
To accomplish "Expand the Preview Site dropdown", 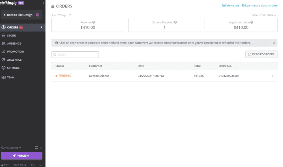I will 11,148.
